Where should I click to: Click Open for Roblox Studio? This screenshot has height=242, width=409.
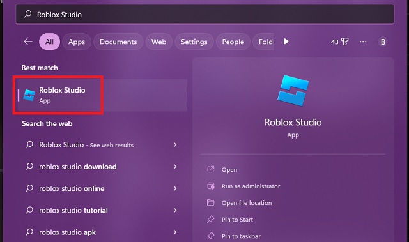[x=229, y=170]
